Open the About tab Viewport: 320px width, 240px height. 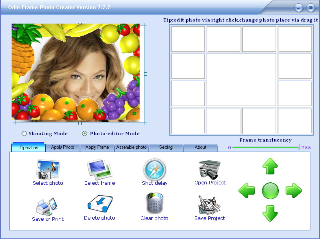pos(200,148)
